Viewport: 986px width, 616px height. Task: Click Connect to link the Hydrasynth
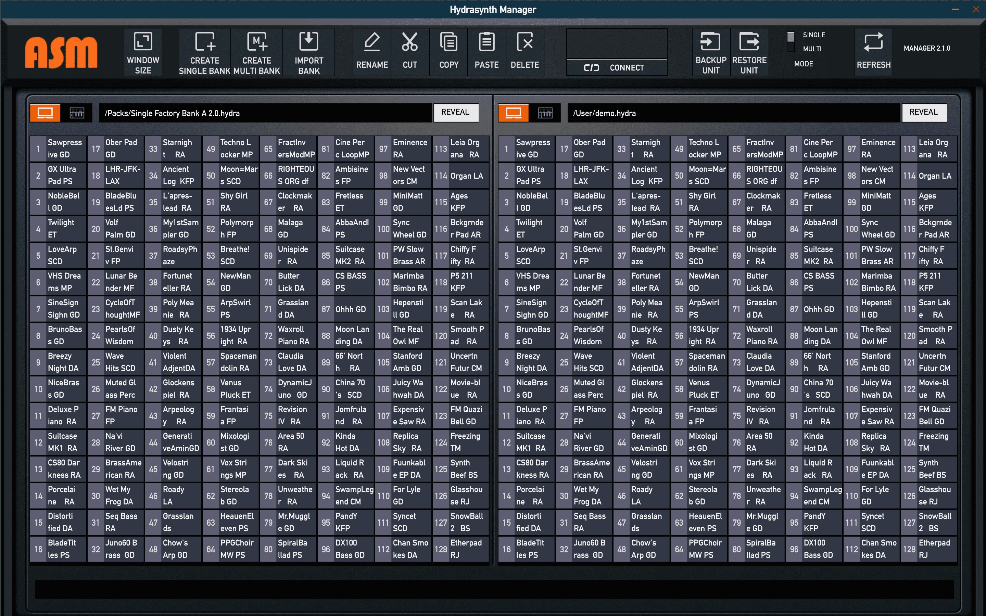617,68
